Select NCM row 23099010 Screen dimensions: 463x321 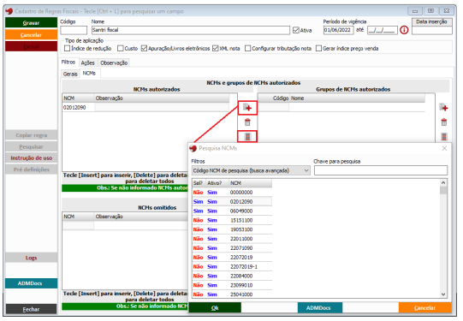(232, 285)
